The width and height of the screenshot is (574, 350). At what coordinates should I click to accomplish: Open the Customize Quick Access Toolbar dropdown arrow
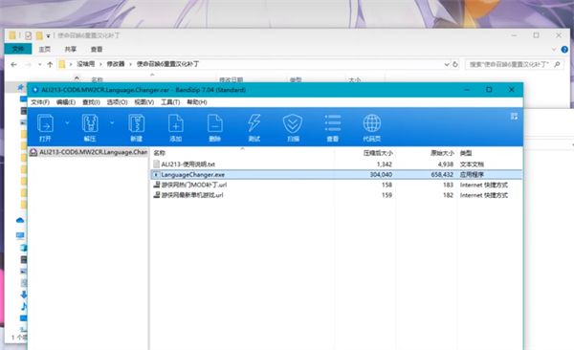pos(48,36)
